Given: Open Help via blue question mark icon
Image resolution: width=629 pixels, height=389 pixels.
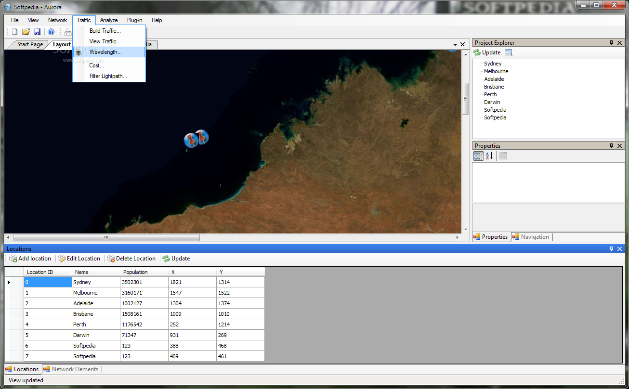Looking at the screenshot, I should (51, 32).
